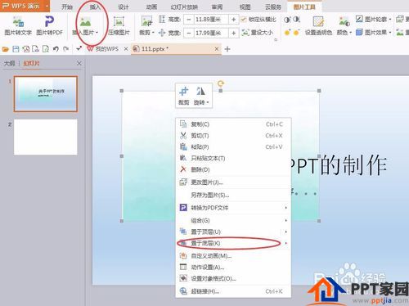The image size is (409, 306).
Task: Open the WPS 演示 application menu dropdown
Action: click(x=47, y=6)
